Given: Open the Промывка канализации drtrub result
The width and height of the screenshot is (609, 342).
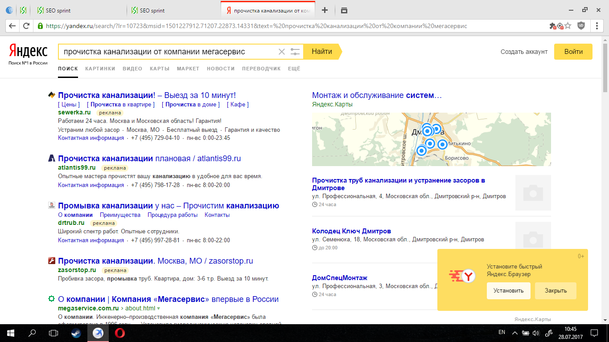Looking at the screenshot, I should click(169, 206).
